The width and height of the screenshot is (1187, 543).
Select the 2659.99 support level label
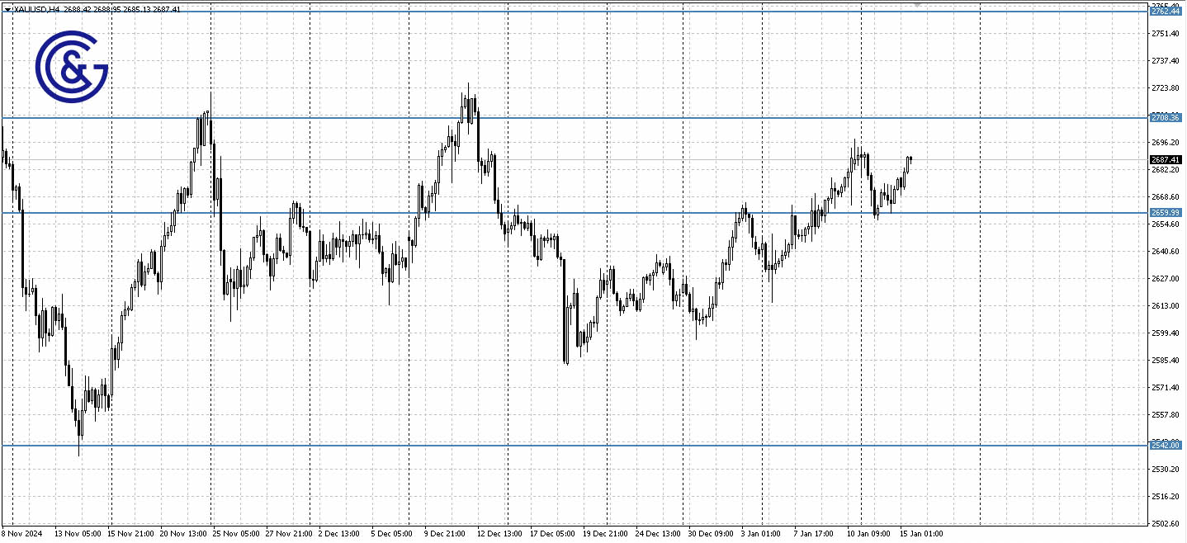pos(1167,212)
